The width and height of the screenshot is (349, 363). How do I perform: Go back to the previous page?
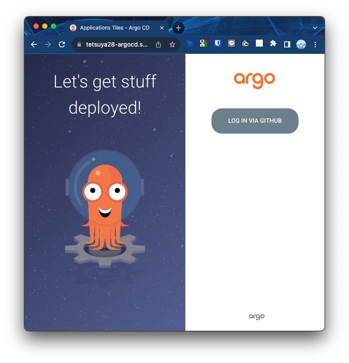click(34, 44)
